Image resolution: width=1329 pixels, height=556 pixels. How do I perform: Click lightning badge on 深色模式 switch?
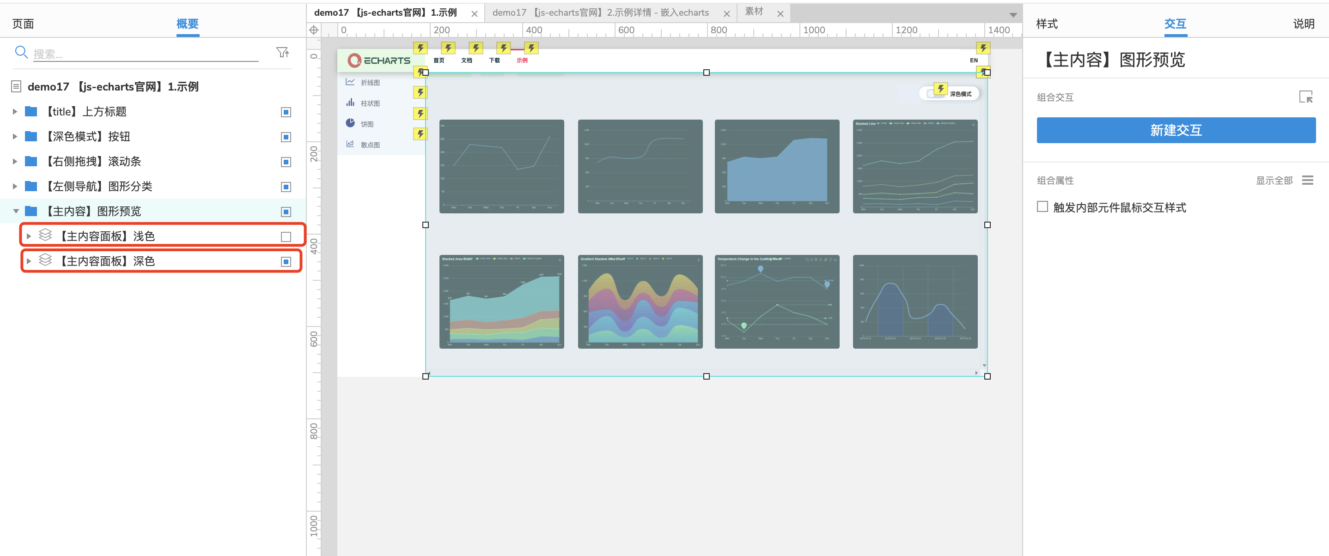tap(940, 89)
